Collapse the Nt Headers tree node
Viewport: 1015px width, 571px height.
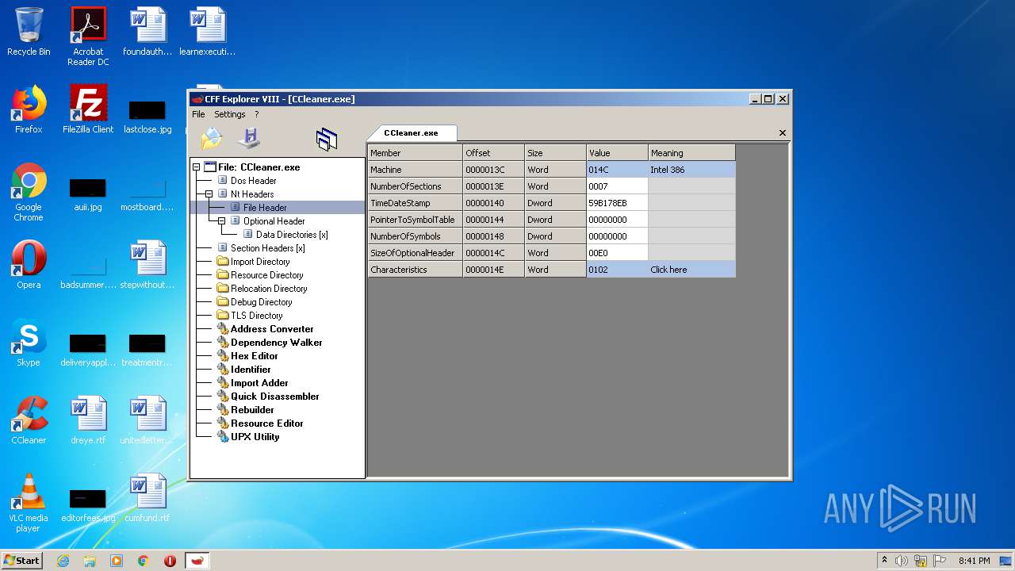209,194
